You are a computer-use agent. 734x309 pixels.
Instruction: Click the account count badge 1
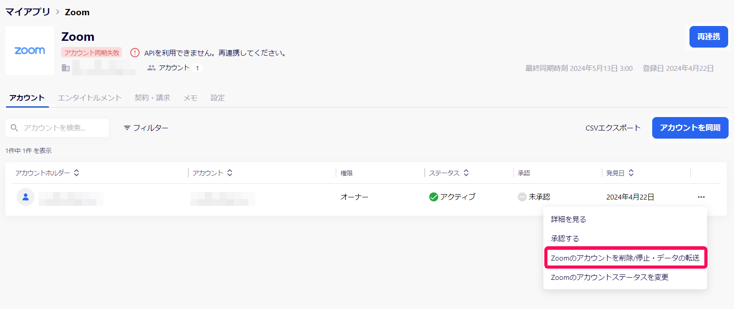(197, 68)
